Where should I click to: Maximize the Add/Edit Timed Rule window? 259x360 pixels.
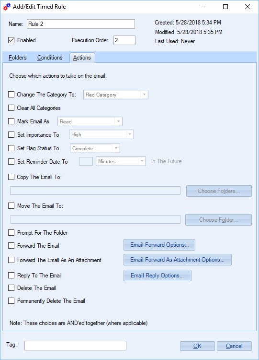[225, 7]
